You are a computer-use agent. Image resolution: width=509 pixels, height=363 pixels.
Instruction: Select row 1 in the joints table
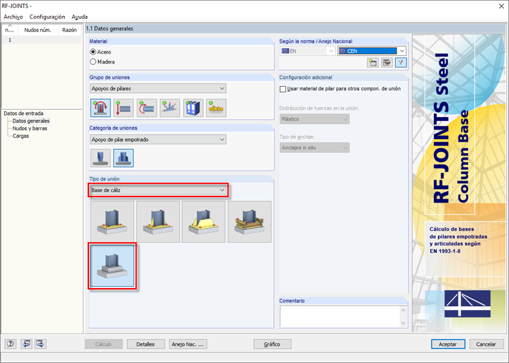point(42,40)
